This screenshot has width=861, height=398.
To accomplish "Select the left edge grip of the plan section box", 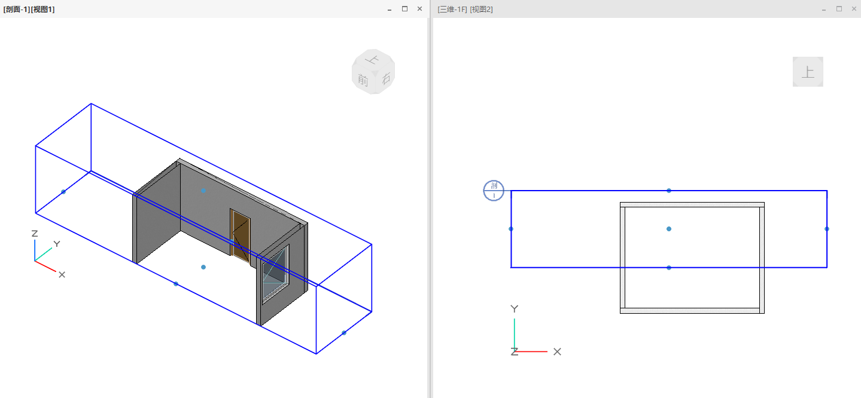I will [x=511, y=229].
